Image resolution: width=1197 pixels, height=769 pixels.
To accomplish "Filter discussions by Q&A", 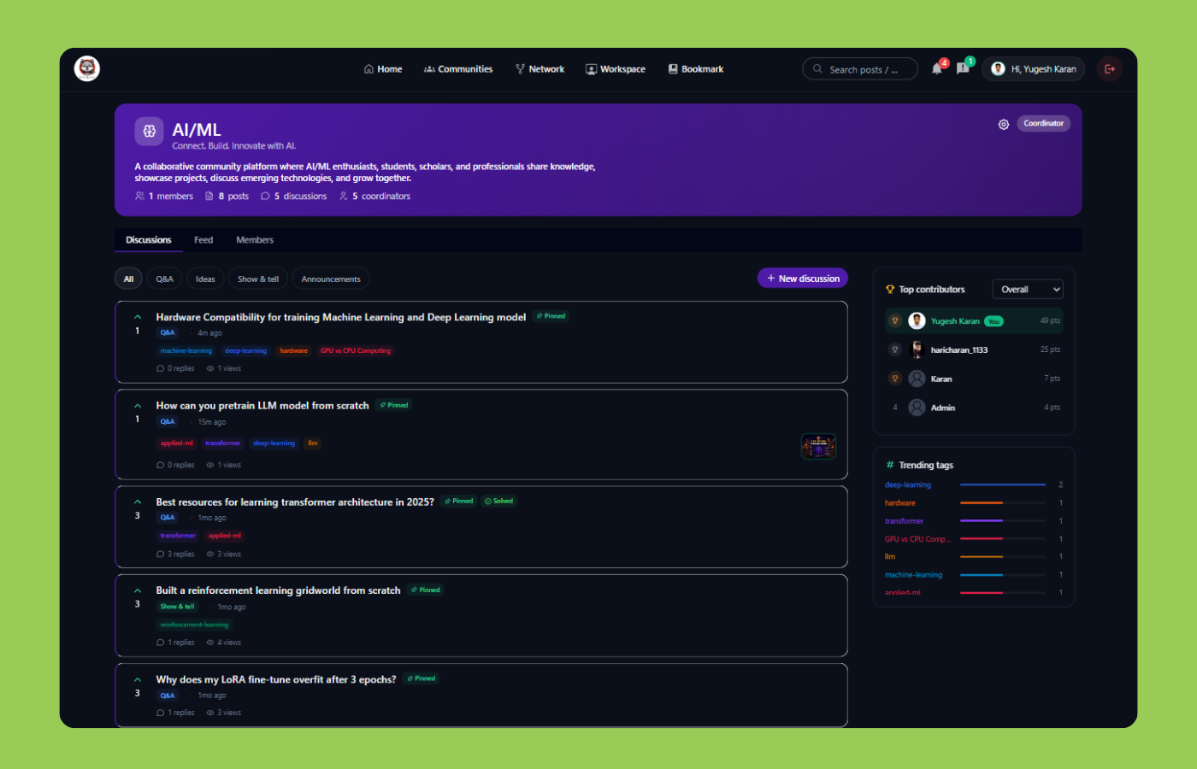I will pos(164,279).
